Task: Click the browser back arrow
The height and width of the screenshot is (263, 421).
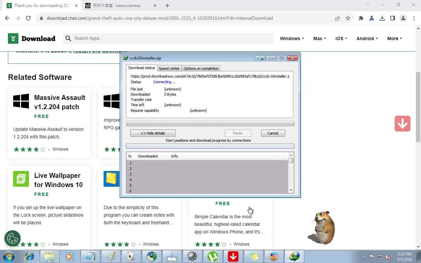Action: pyautogui.click(x=7, y=18)
